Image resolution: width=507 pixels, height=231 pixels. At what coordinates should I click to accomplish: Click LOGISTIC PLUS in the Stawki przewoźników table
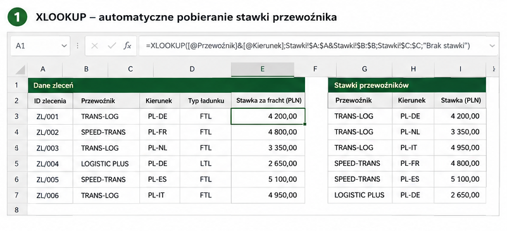pos(360,195)
